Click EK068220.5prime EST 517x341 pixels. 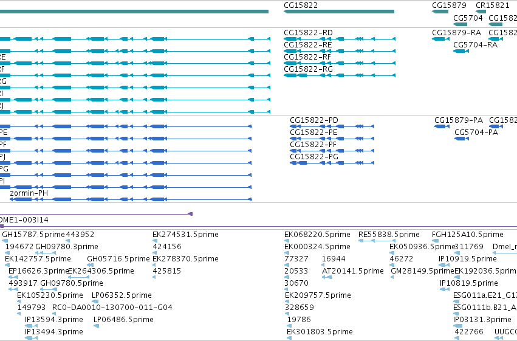point(287,241)
